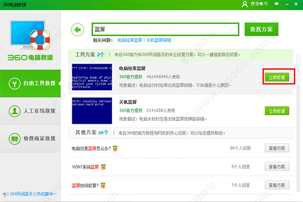The height and width of the screenshot is (202, 303).
Task: Open the feedback message icon in title bar
Action: pyautogui.click(x=277, y=4)
